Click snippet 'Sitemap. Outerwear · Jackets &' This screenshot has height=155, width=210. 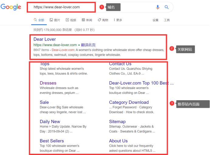click(x=131, y=127)
